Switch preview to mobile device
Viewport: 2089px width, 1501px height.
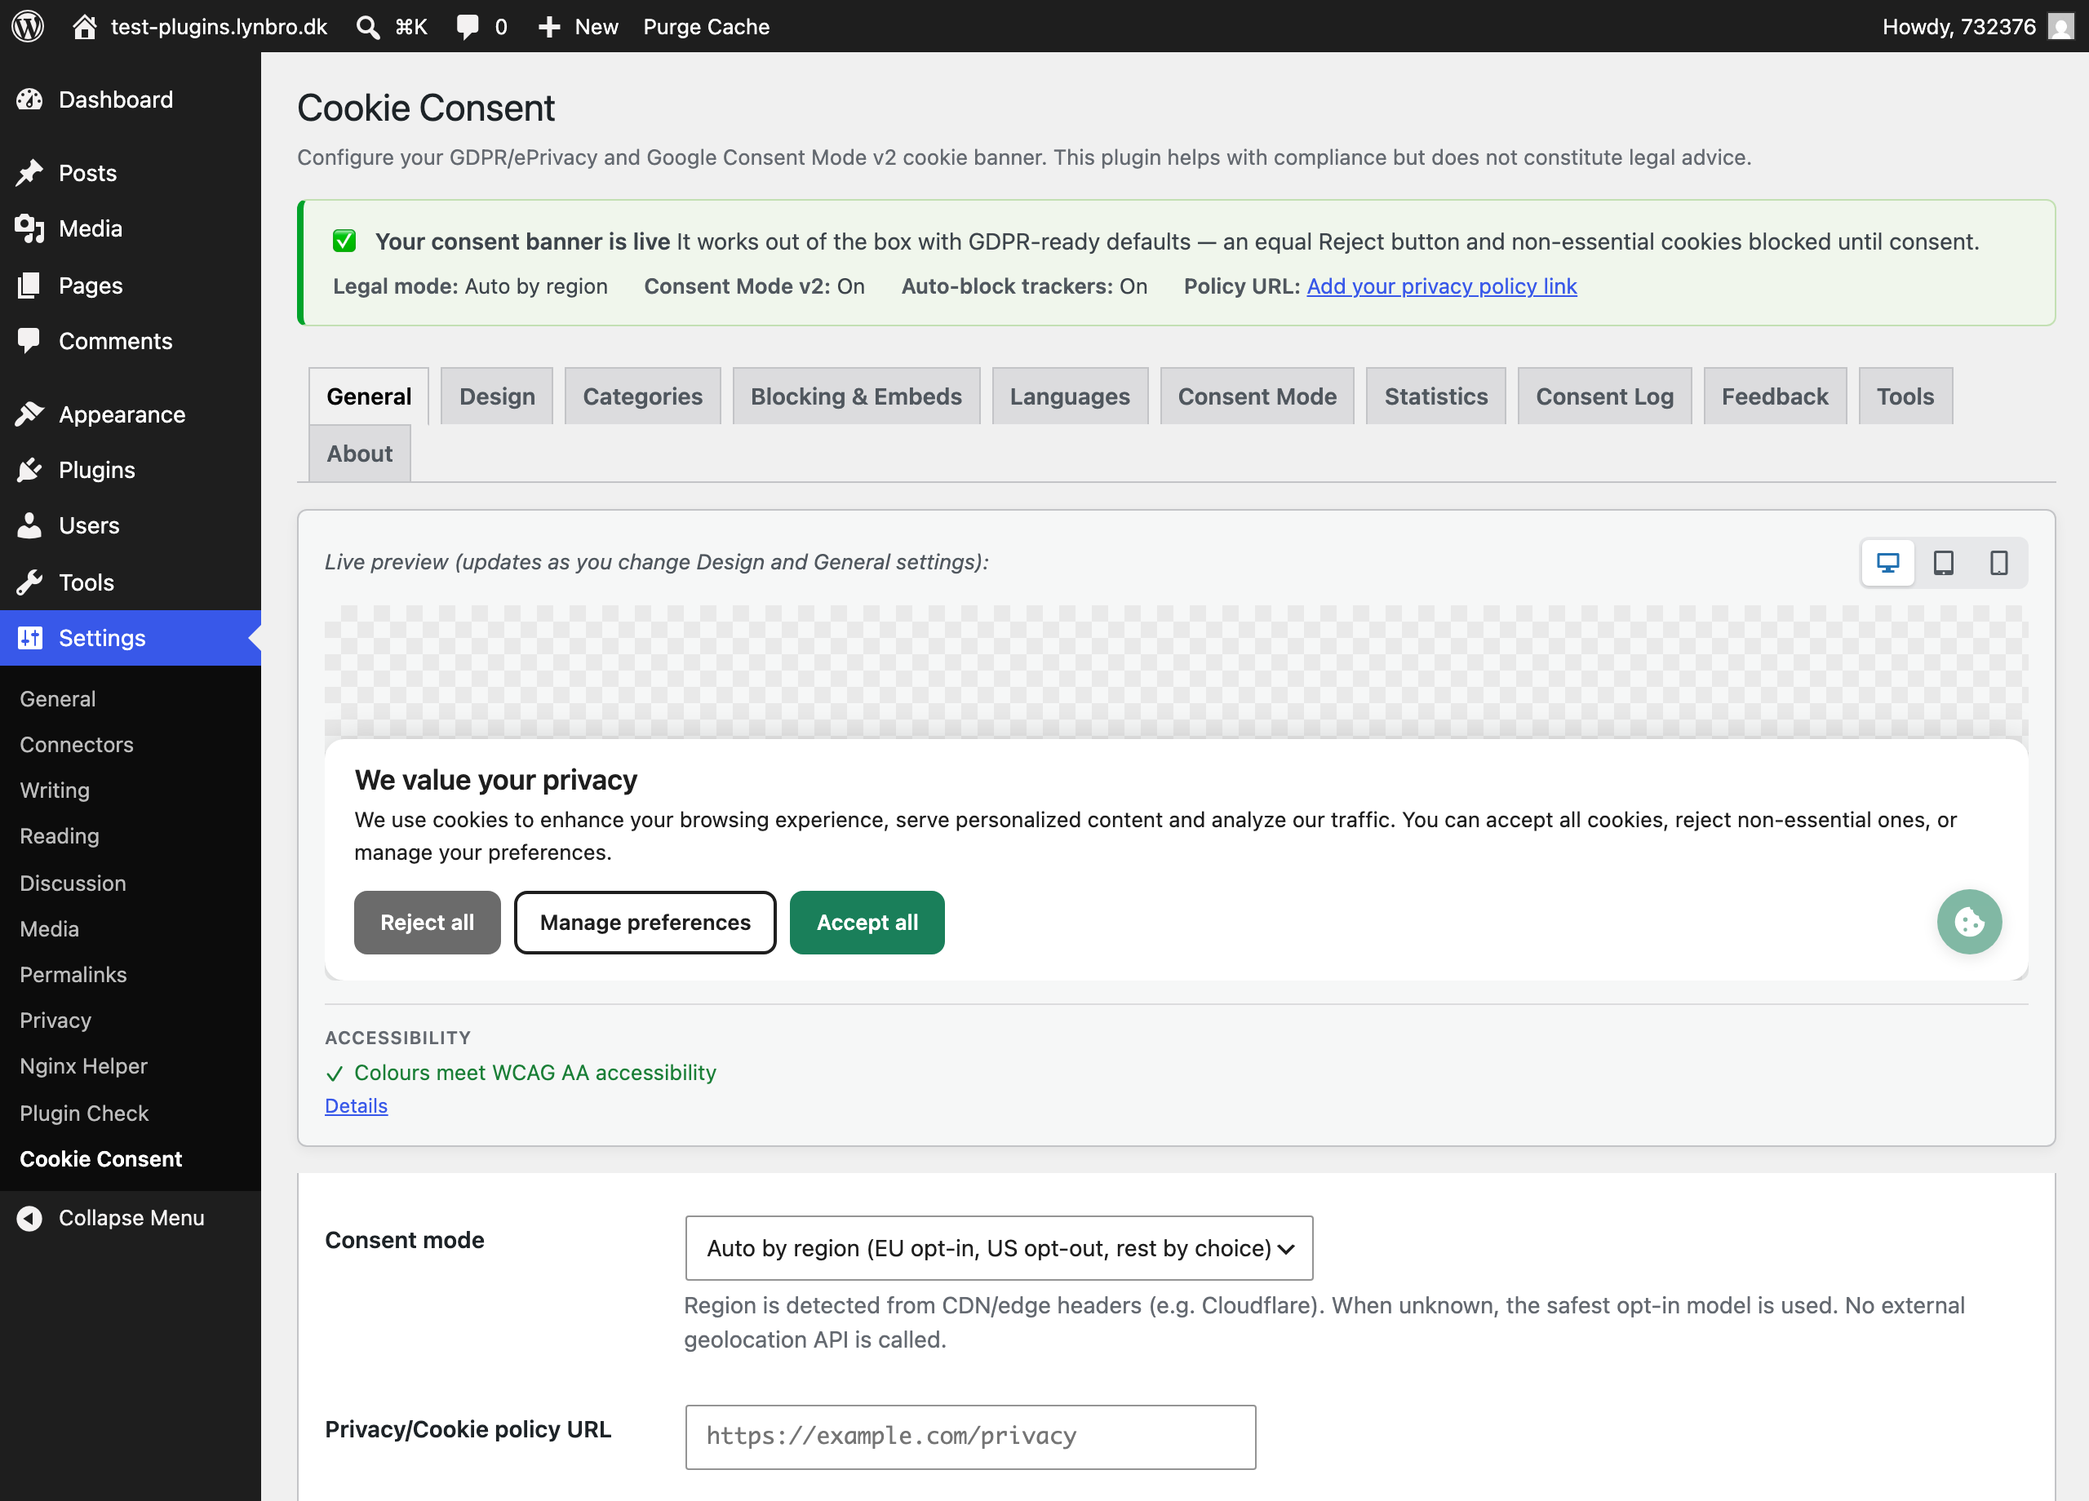1998,563
